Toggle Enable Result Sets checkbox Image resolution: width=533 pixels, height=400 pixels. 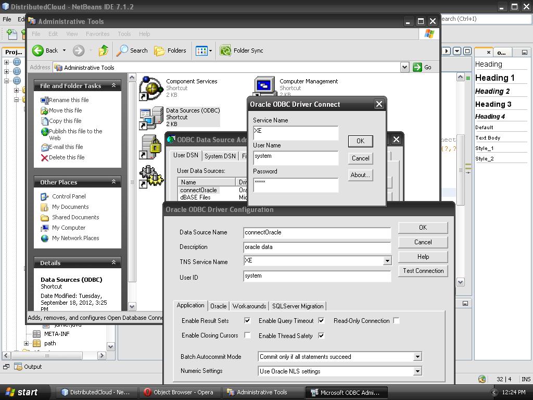pos(247,320)
